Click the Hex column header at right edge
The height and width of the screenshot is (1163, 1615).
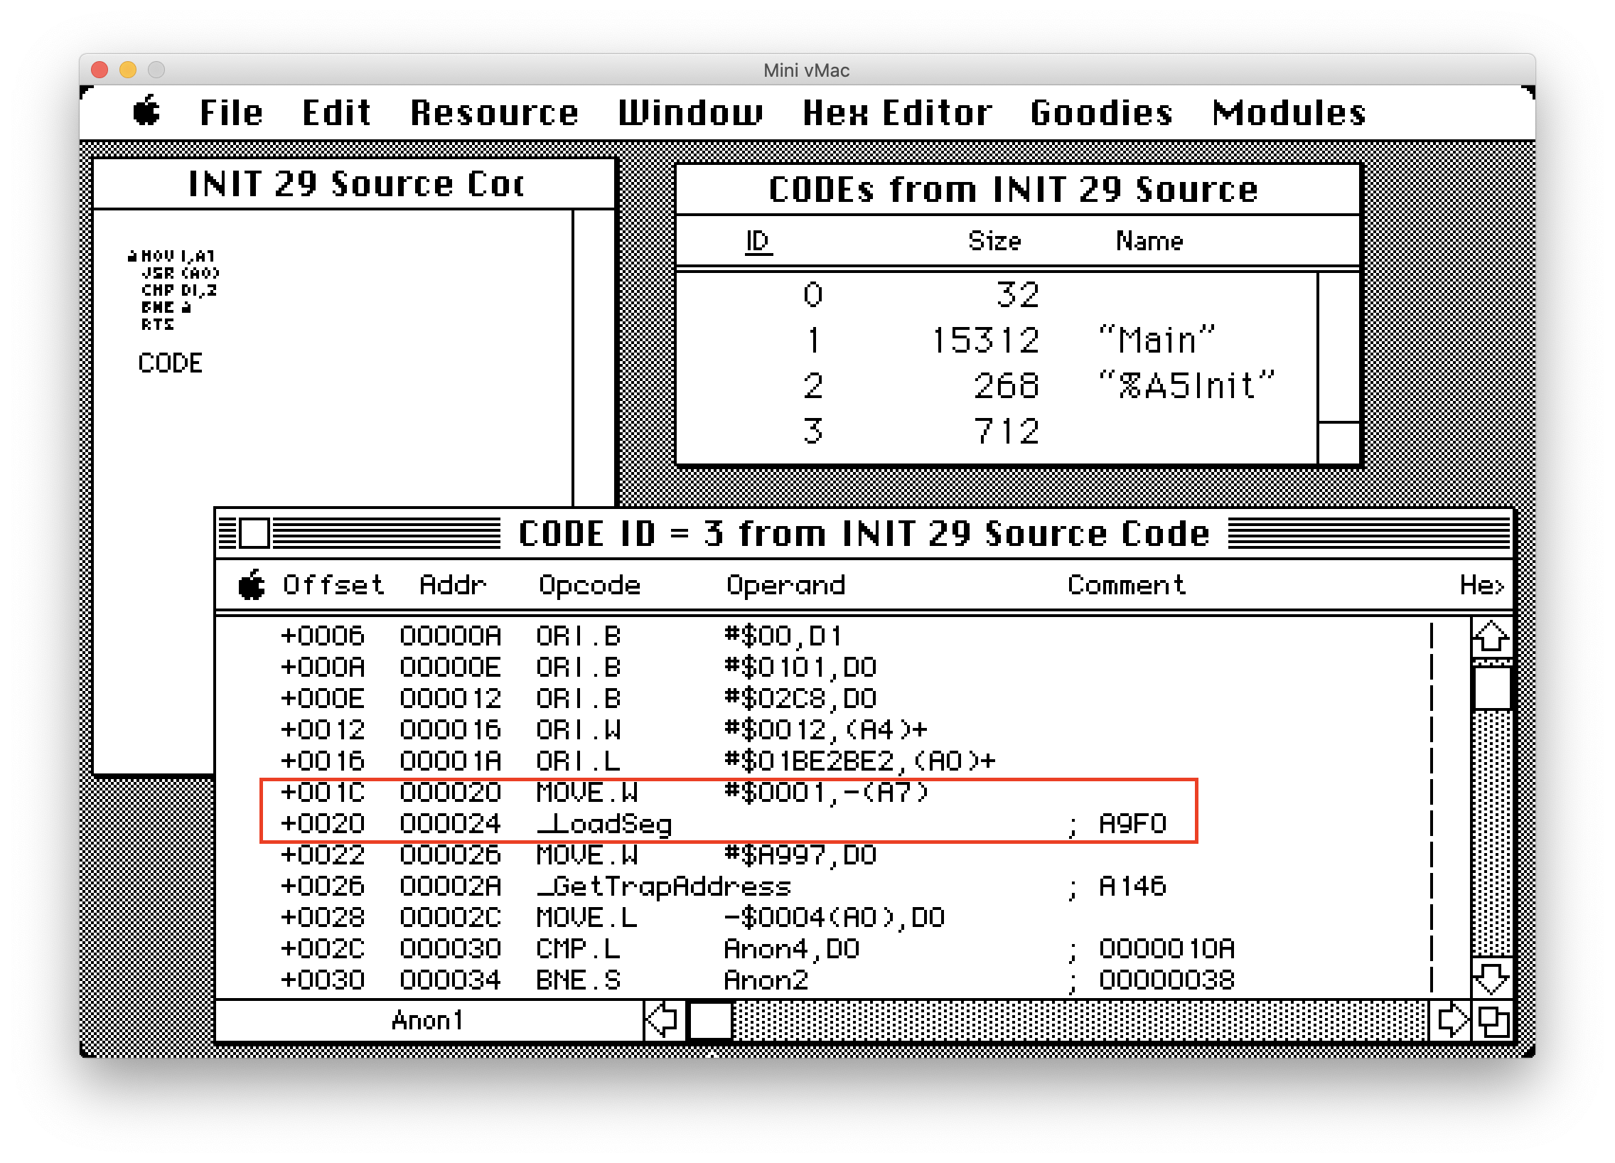1481,585
